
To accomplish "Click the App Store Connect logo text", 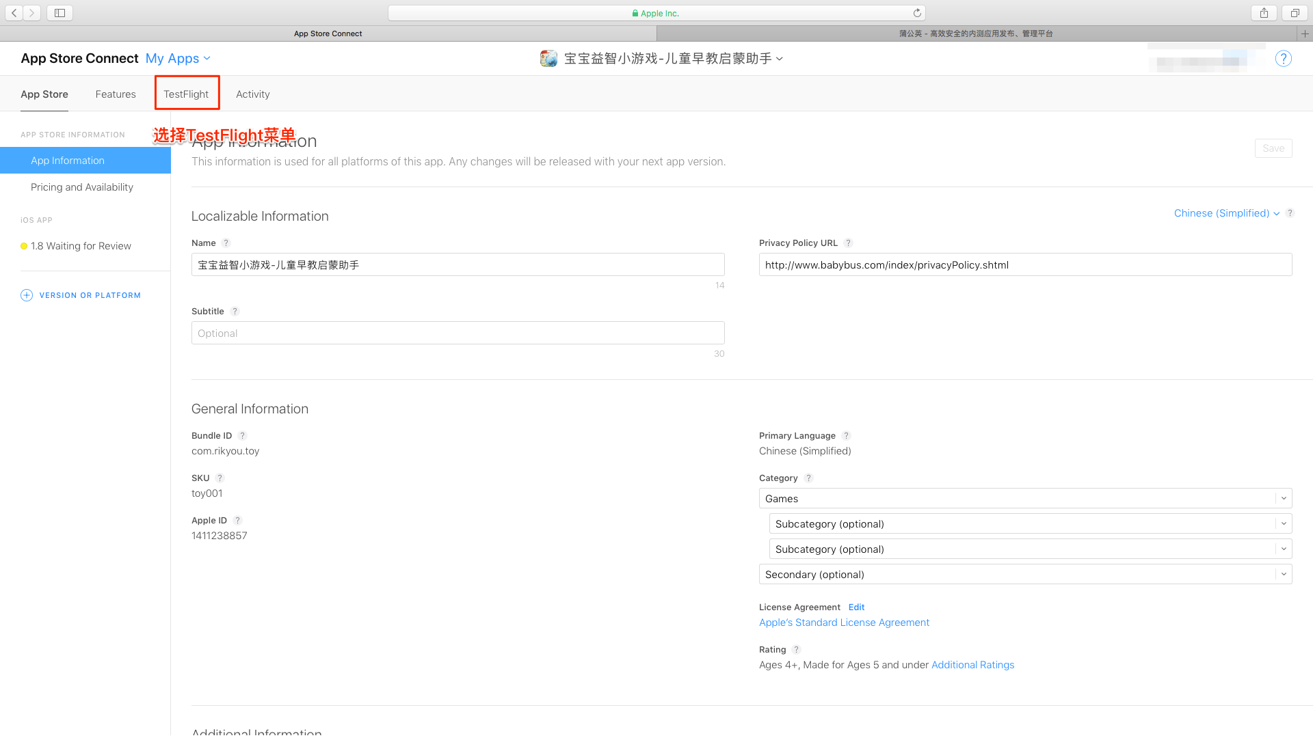I will pyautogui.click(x=79, y=59).
